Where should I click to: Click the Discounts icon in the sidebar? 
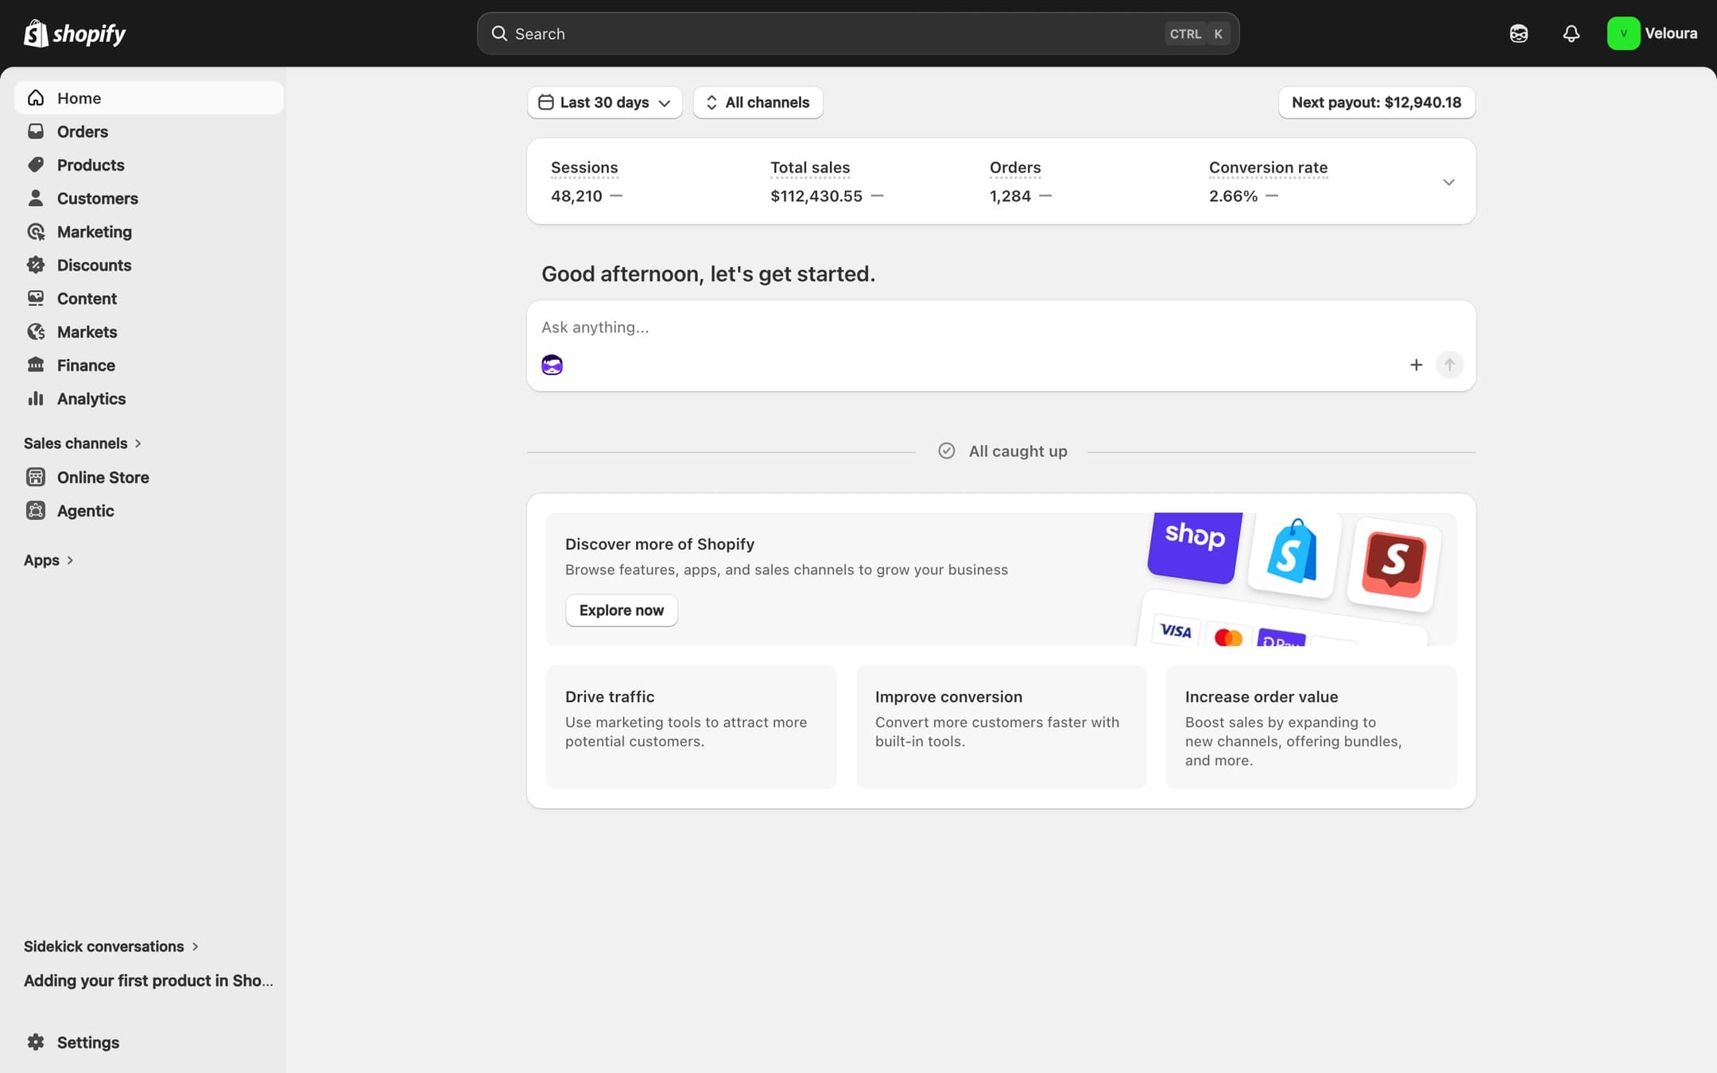(36, 265)
